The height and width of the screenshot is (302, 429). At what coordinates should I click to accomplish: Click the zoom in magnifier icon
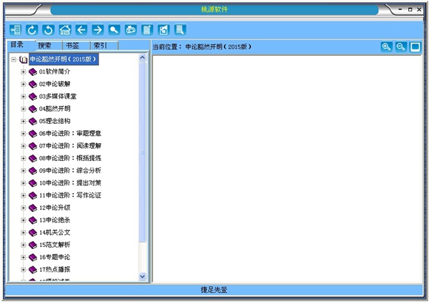[x=386, y=47]
